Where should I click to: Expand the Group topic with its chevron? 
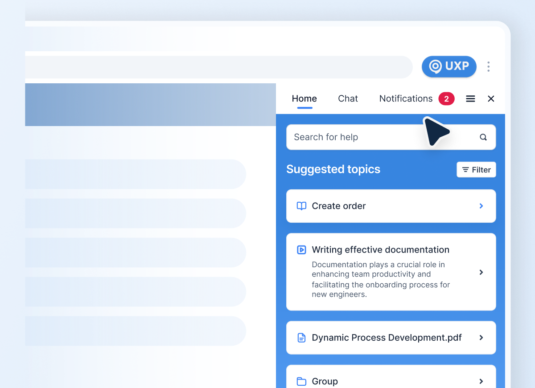point(481,381)
